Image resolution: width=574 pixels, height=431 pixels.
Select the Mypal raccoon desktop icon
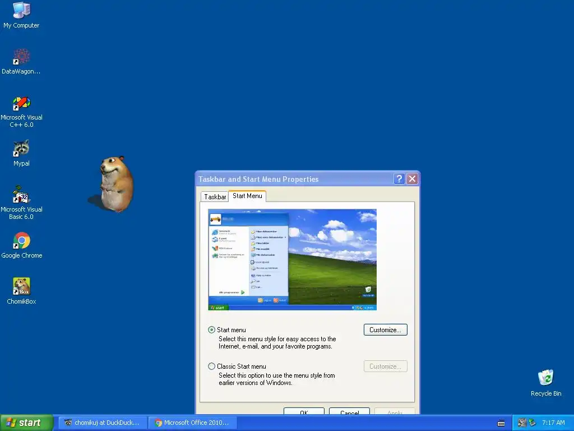pos(21,153)
